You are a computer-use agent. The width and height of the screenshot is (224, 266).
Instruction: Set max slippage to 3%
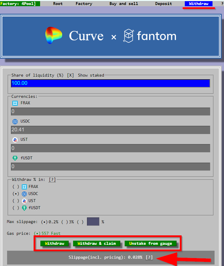(x=65, y=222)
